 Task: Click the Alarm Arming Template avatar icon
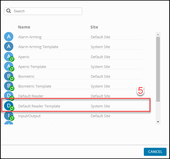pos(9,46)
